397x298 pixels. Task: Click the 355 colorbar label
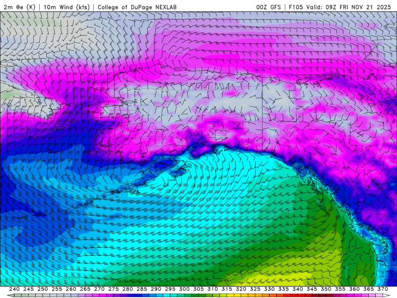(340, 289)
